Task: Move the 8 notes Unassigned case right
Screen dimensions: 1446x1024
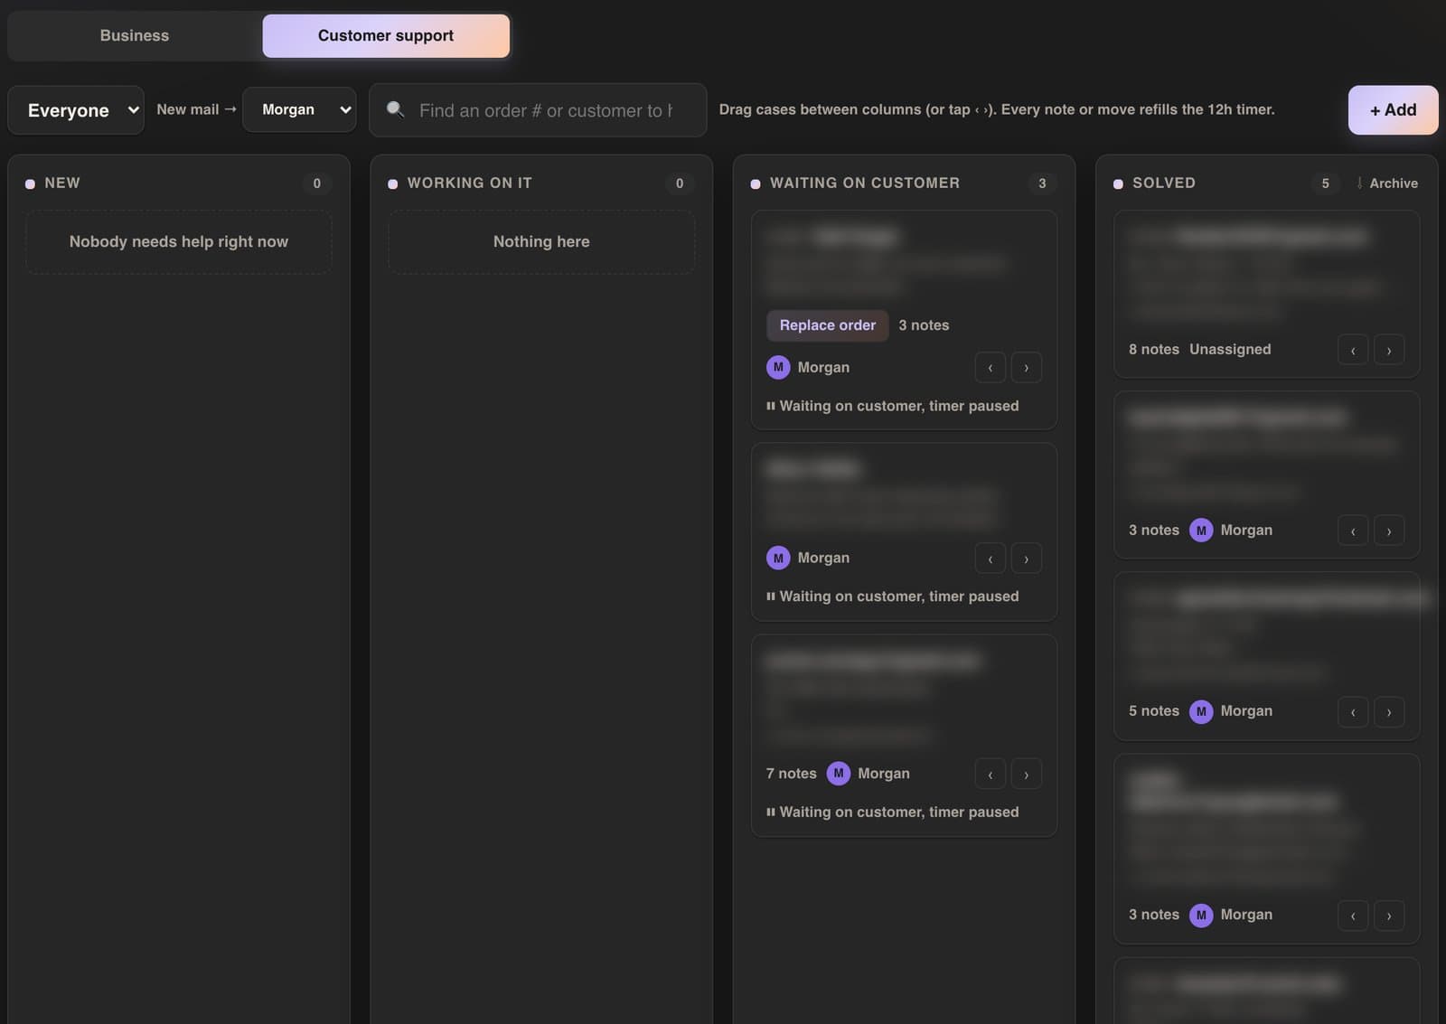Action: pyautogui.click(x=1389, y=350)
